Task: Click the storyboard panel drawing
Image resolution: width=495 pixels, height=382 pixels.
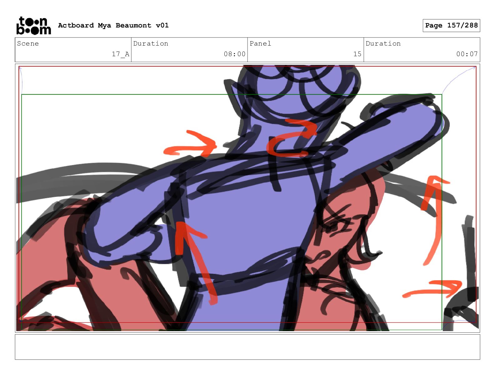Action: [x=247, y=198]
